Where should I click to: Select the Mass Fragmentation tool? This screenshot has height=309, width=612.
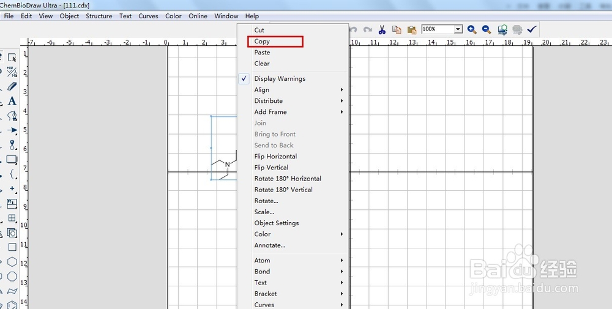click(12, 72)
